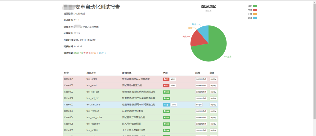Click the 获取测试软件版本号 description
This screenshot has height=136, width=316.
pyautogui.click(x=133, y=111)
